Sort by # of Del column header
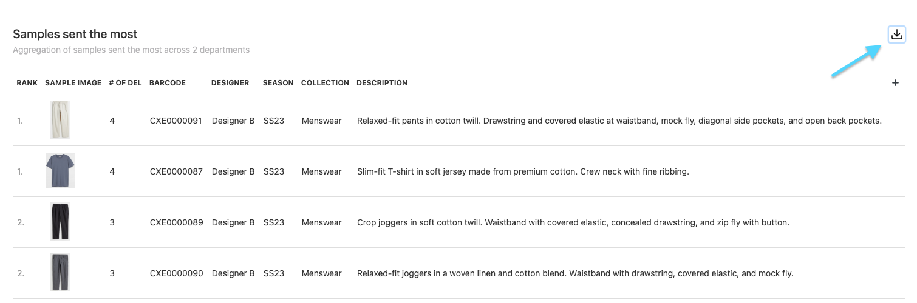The height and width of the screenshot is (303, 917). 125,83
